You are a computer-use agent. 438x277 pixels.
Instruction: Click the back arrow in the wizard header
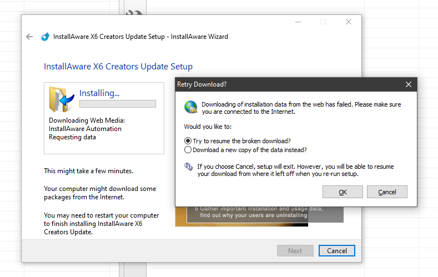point(29,37)
